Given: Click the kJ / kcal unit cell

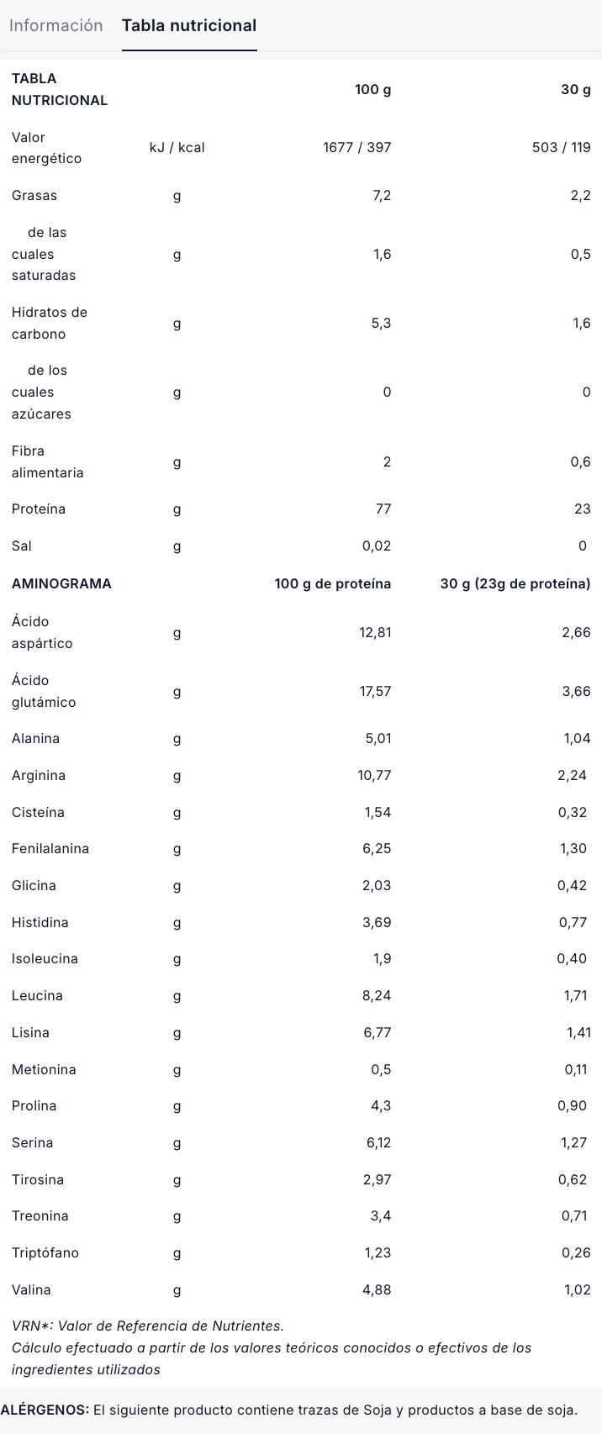Looking at the screenshot, I should (177, 148).
